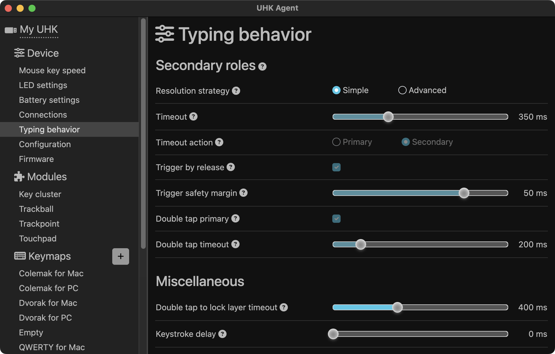The width and height of the screenshot is (555, 354).
Task: Click the Timeout action help icon
Action: 219,142
